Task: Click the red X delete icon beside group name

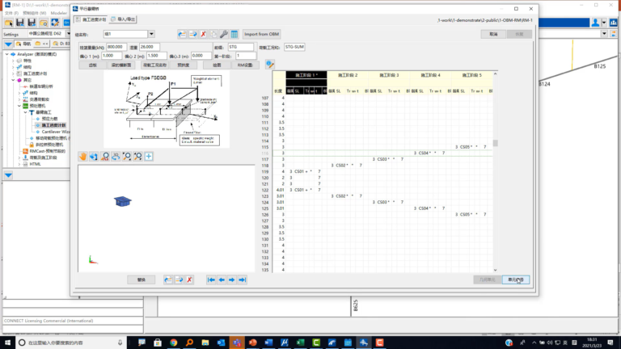Action: pyautogui.click(x=203, y=35)
